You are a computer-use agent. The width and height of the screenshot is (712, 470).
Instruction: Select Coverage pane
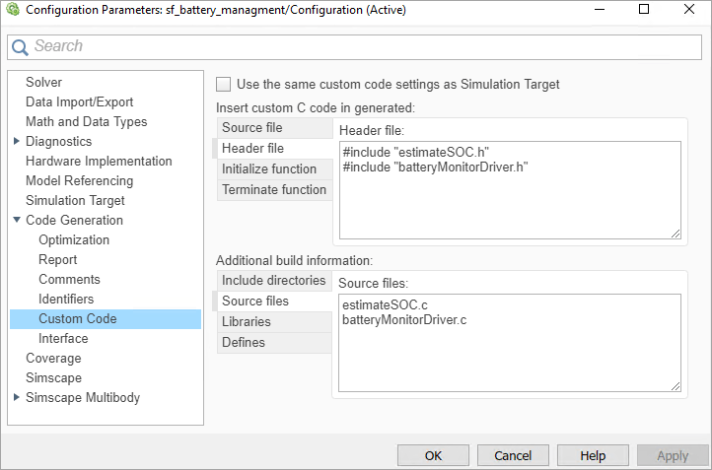tap(53, 359)
